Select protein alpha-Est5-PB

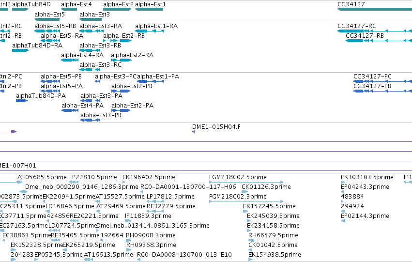[50, 81]
